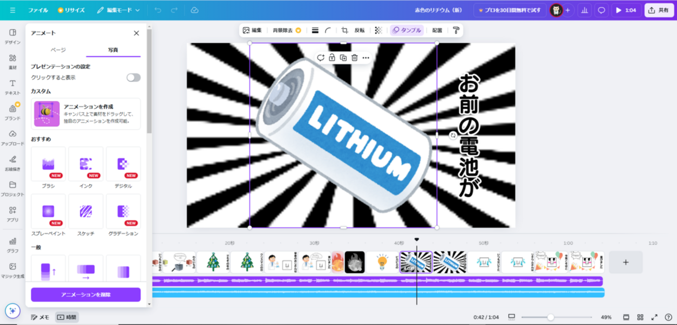Open the user profile avatar
This screenshot has width=677, height=325.
click(x=556, y=10)
